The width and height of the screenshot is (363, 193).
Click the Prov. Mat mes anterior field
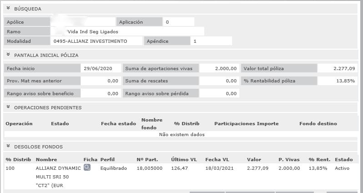click(101, 81)
